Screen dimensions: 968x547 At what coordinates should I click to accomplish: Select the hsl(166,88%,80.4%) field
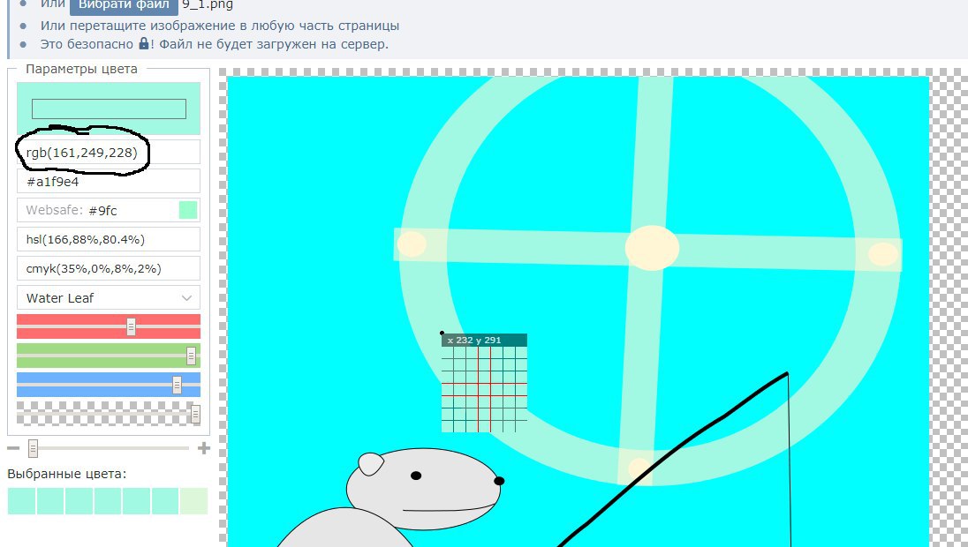(x=109, y=239)
